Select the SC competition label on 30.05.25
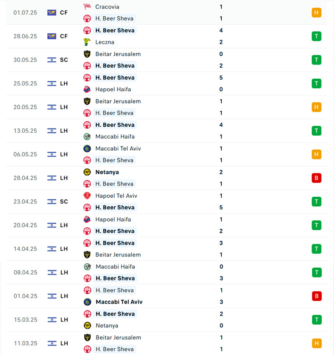This screenshot has height=355, width=334. click(64, 60)
